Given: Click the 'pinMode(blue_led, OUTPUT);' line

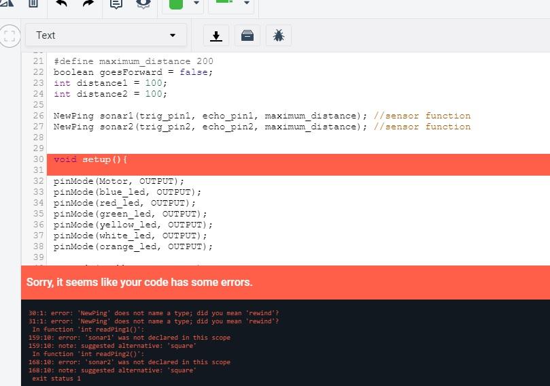Looking at the screenshot, I should coord(127,192).
